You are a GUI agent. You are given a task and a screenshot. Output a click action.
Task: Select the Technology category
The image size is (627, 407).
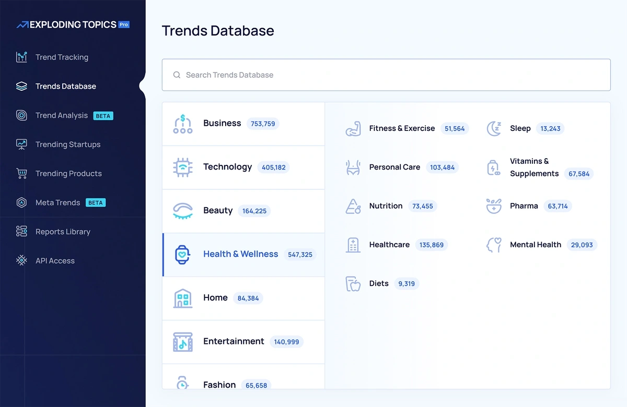point(227,167)
